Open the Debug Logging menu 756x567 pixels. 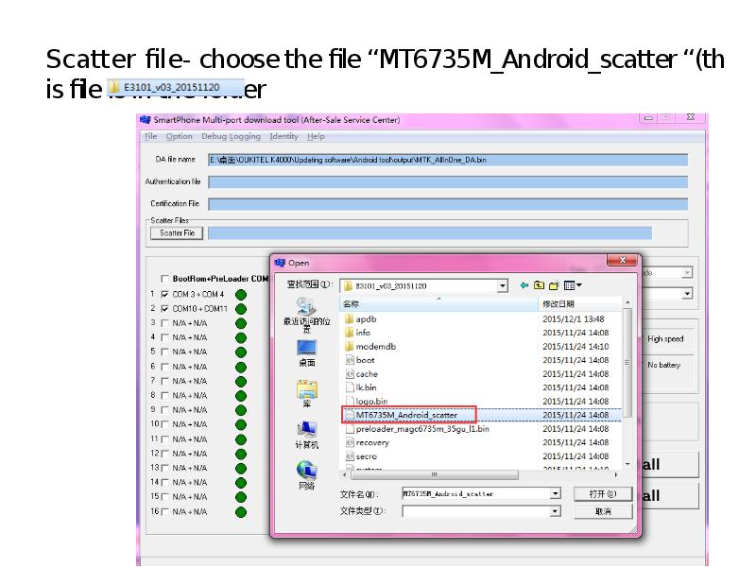230,136
